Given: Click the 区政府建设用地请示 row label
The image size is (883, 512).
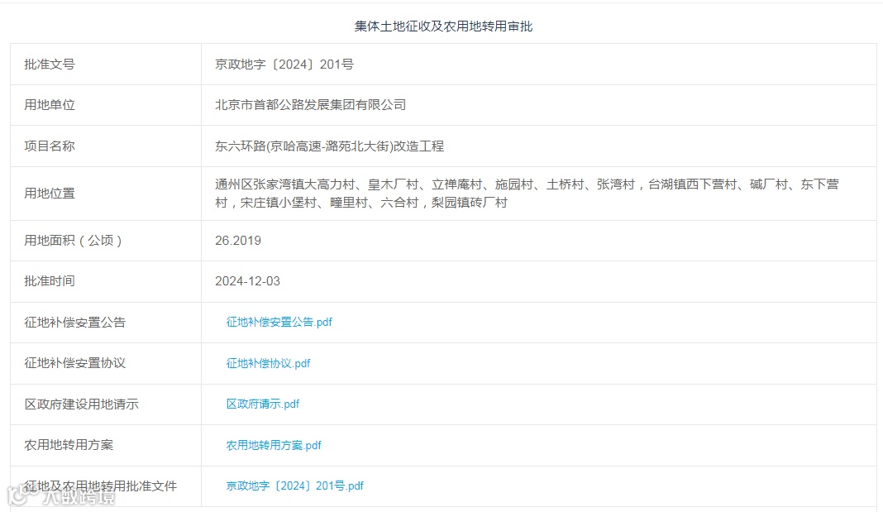Looking at the screenshot, I should click(81, 404).
